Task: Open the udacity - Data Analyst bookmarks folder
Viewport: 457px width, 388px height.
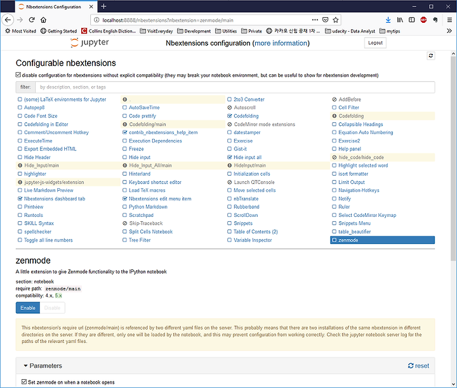Action: [x=350, y=31]
